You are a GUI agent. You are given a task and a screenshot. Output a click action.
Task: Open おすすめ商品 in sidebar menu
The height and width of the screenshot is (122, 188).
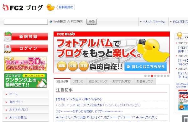click(x=26, y=118)
